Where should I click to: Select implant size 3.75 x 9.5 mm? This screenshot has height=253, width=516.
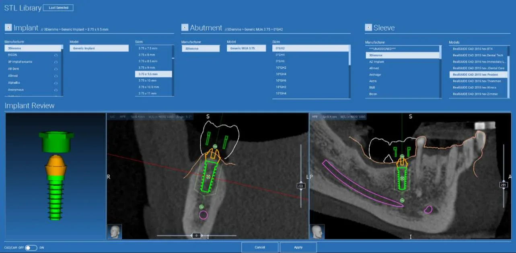click(153, 74)
